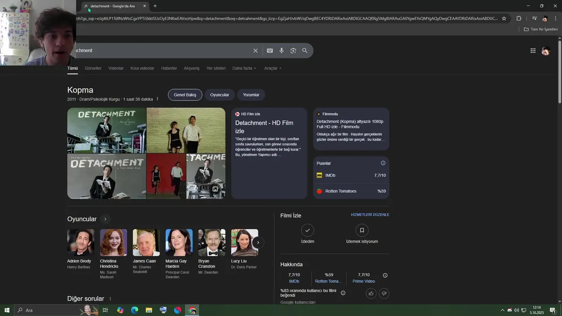
Task: Open File Explorer from the taskbar
Action: (x=149, y=310)
